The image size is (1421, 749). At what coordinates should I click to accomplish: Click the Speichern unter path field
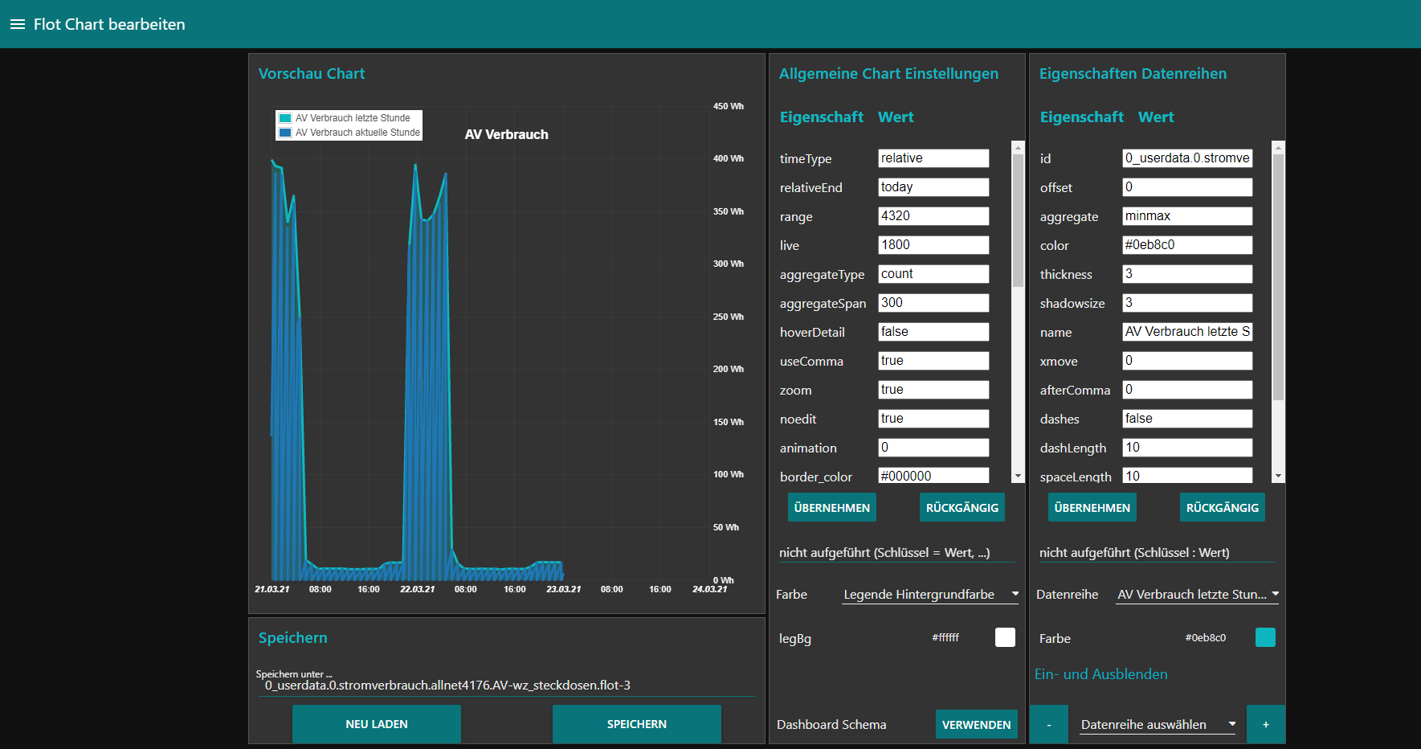507,686
